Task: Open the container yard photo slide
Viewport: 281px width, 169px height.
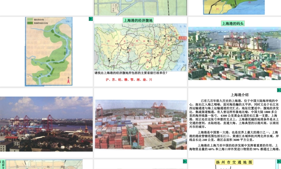Action: coord(140,123)
